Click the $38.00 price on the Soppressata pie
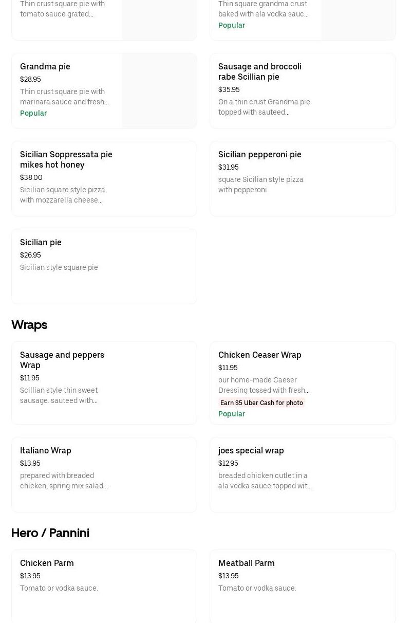The height and width of the screenshot is (623, 413). [x=31, y=177]
